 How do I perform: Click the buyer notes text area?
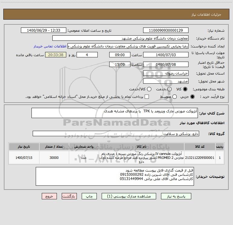pyautogui.click(x=115, y=176)
